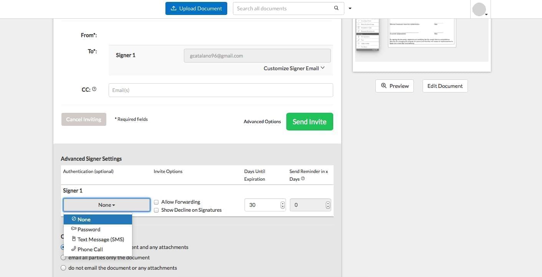542x277 pixels.
Task: Click the Send Reminder days stepper arrows
Action: [328, 205]
